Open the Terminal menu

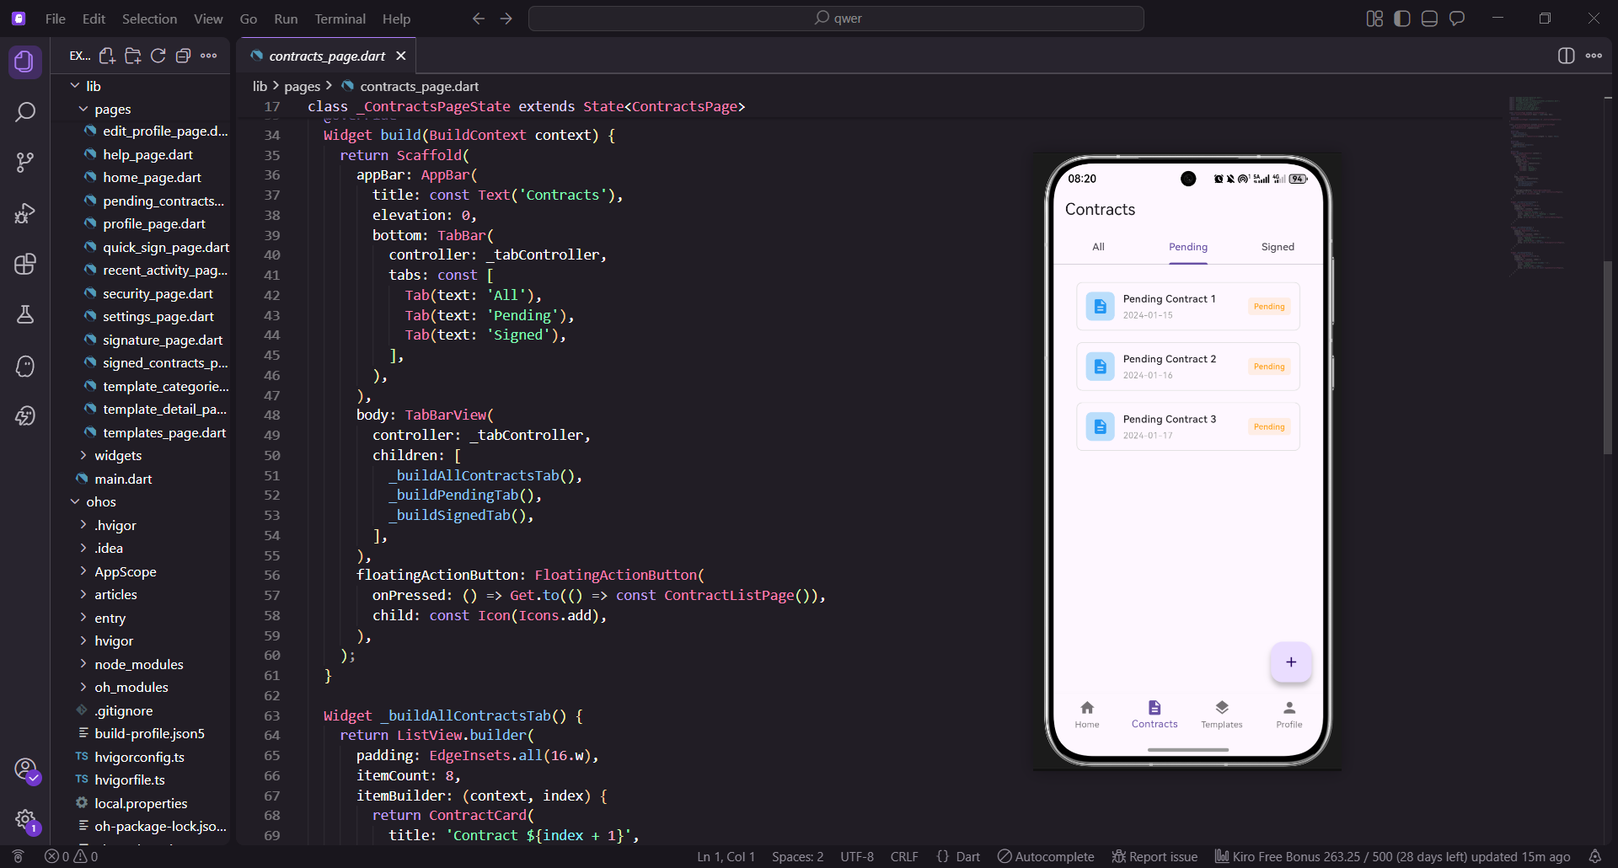point(340,19)
